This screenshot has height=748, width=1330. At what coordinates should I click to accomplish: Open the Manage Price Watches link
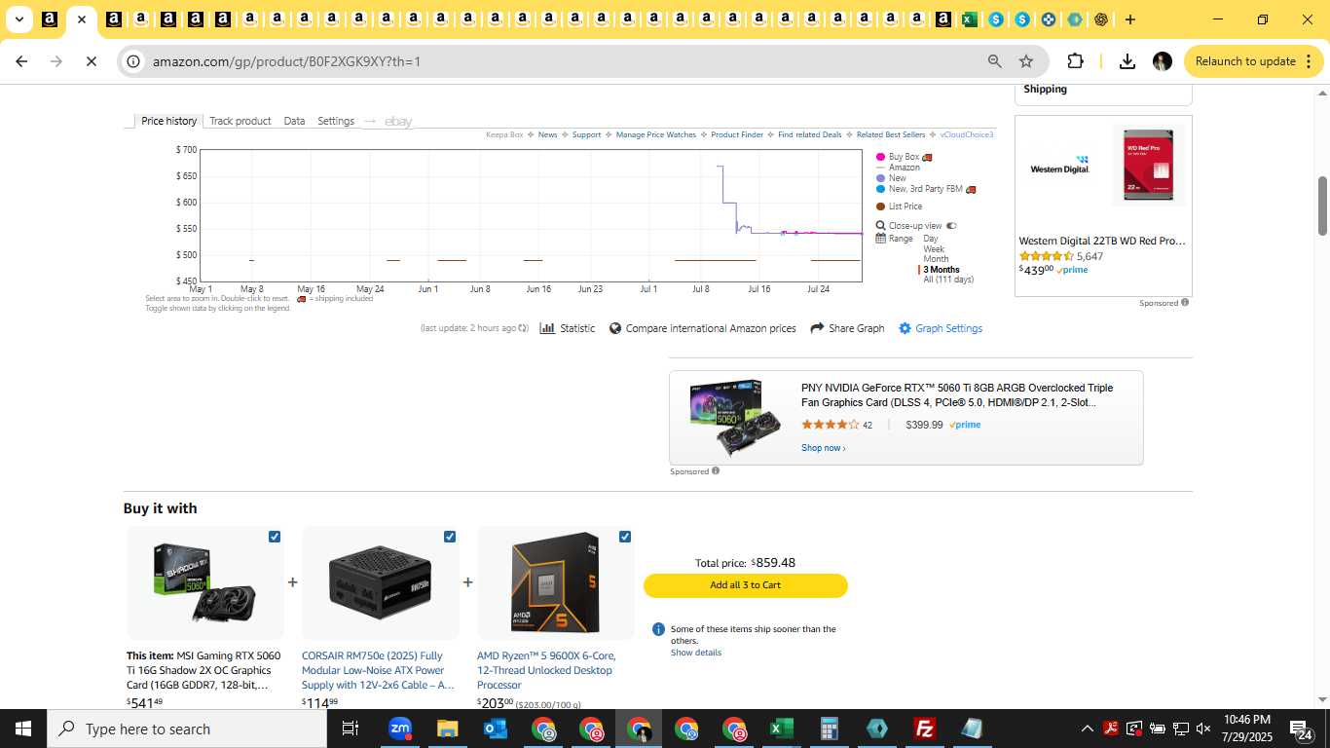pos(656,135)
